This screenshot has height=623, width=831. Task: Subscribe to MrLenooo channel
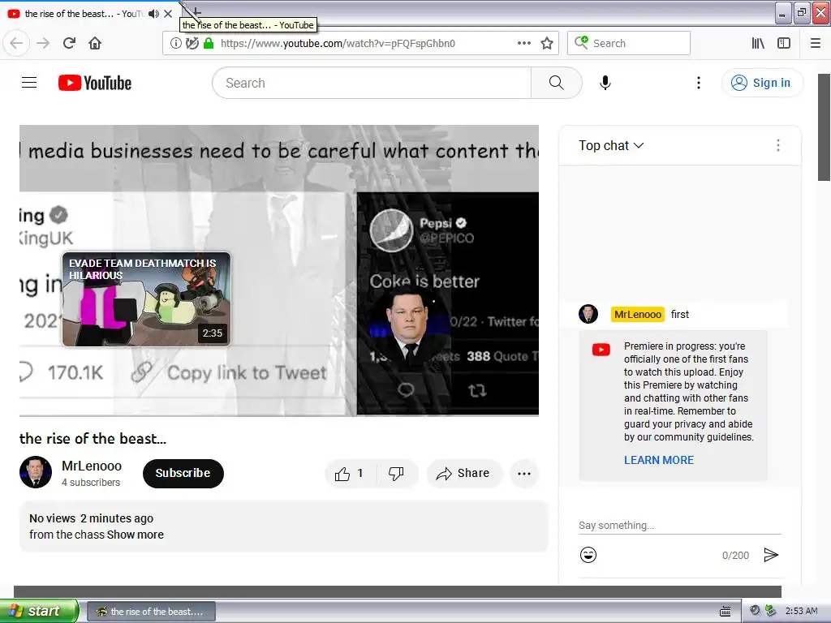tap(183, 473)
